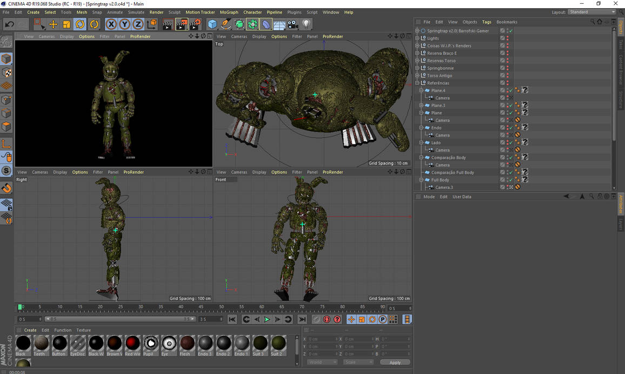Open the spline Pen tool

(x=225, y=24)
